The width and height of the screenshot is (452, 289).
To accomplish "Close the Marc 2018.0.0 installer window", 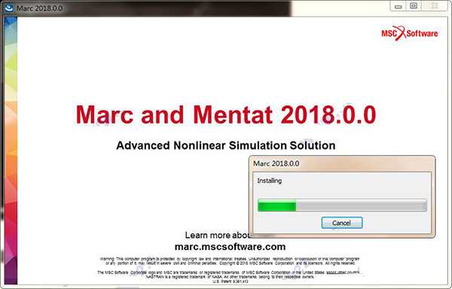I will pyautogui.click(x=435, y=6).
